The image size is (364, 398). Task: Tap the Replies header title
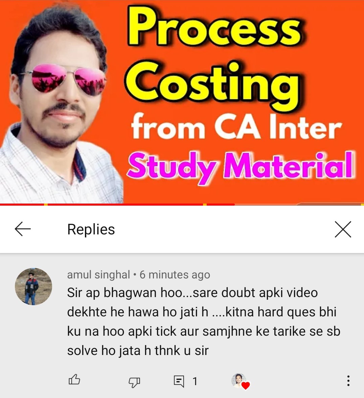pyautogui.click(x=91, y=229)
